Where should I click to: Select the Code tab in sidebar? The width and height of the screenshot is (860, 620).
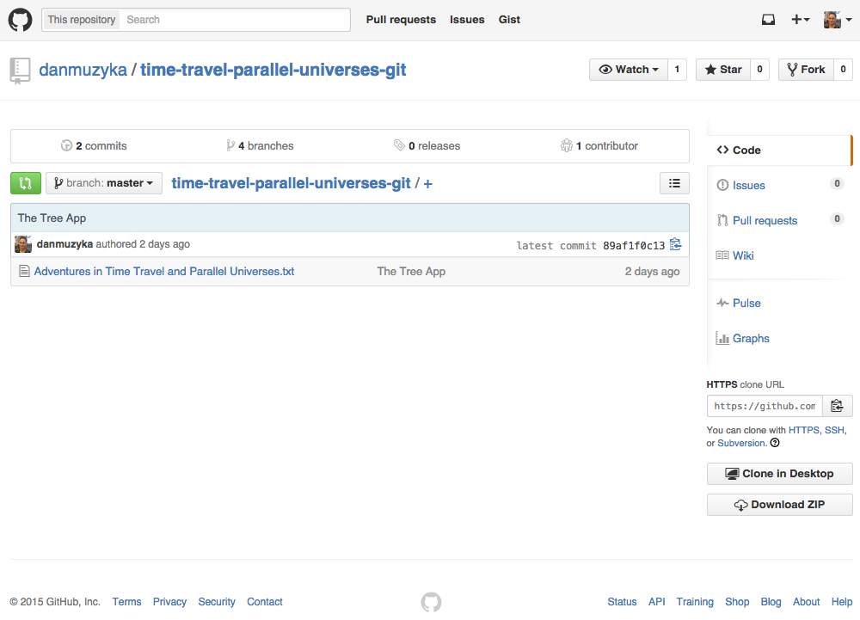tap(780, 150)
